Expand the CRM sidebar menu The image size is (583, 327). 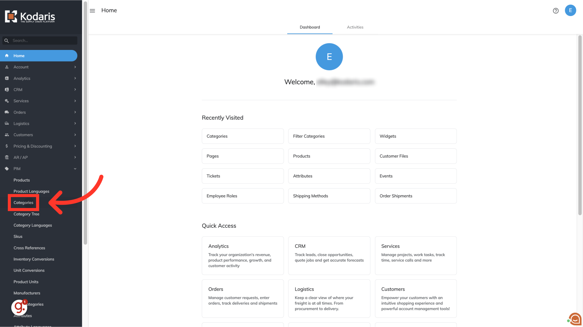pyautogui.click(x=75, y=90)
